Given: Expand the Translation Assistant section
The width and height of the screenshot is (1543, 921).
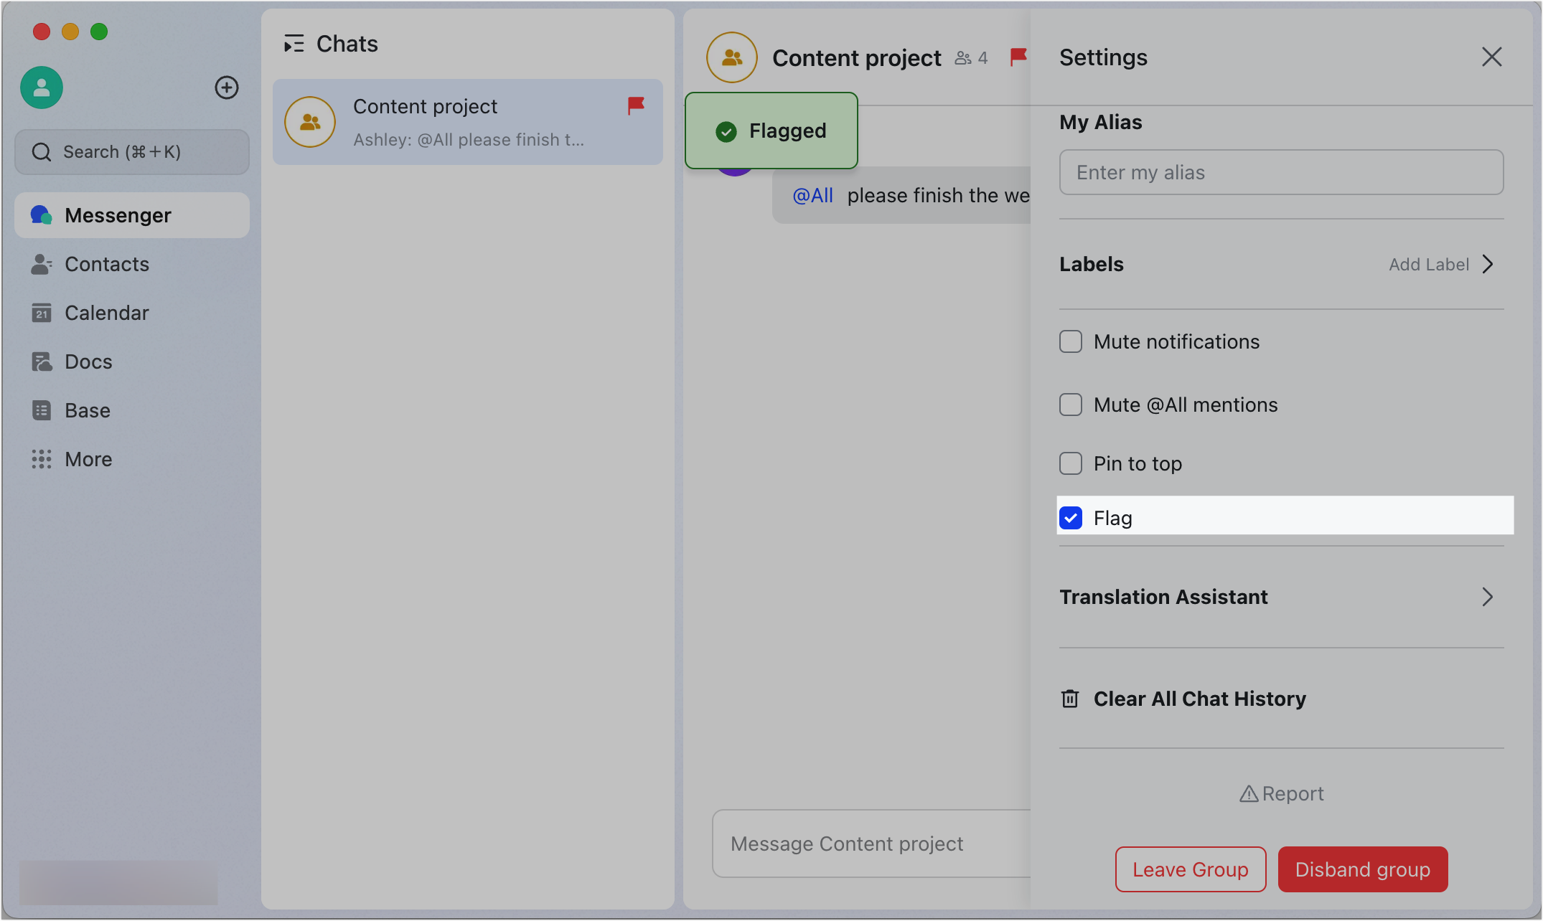Looking at the screenshot, I should click(1488, 597).
